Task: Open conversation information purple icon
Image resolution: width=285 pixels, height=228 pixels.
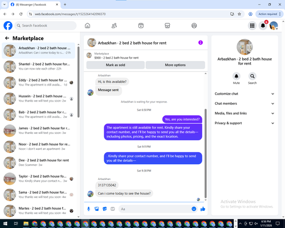Action: 201,43
